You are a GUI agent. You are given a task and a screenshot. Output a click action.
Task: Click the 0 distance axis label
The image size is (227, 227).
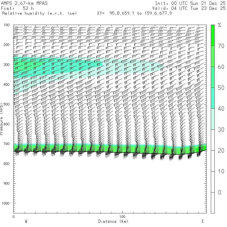click(14, 217)
